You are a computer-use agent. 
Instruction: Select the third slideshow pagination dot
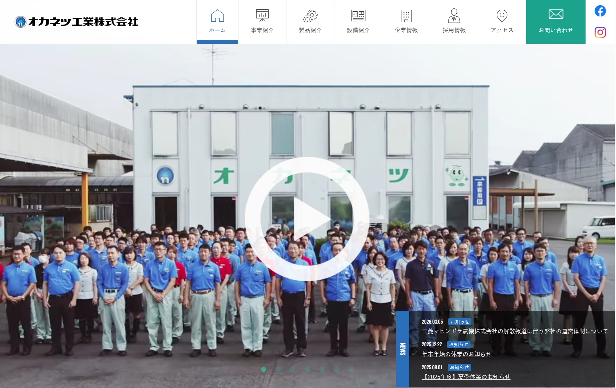coord(293,369)
